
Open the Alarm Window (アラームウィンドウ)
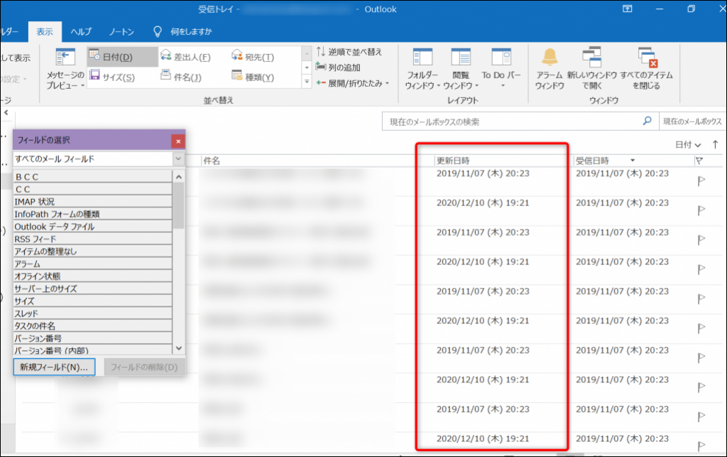(x=550, y=69)
